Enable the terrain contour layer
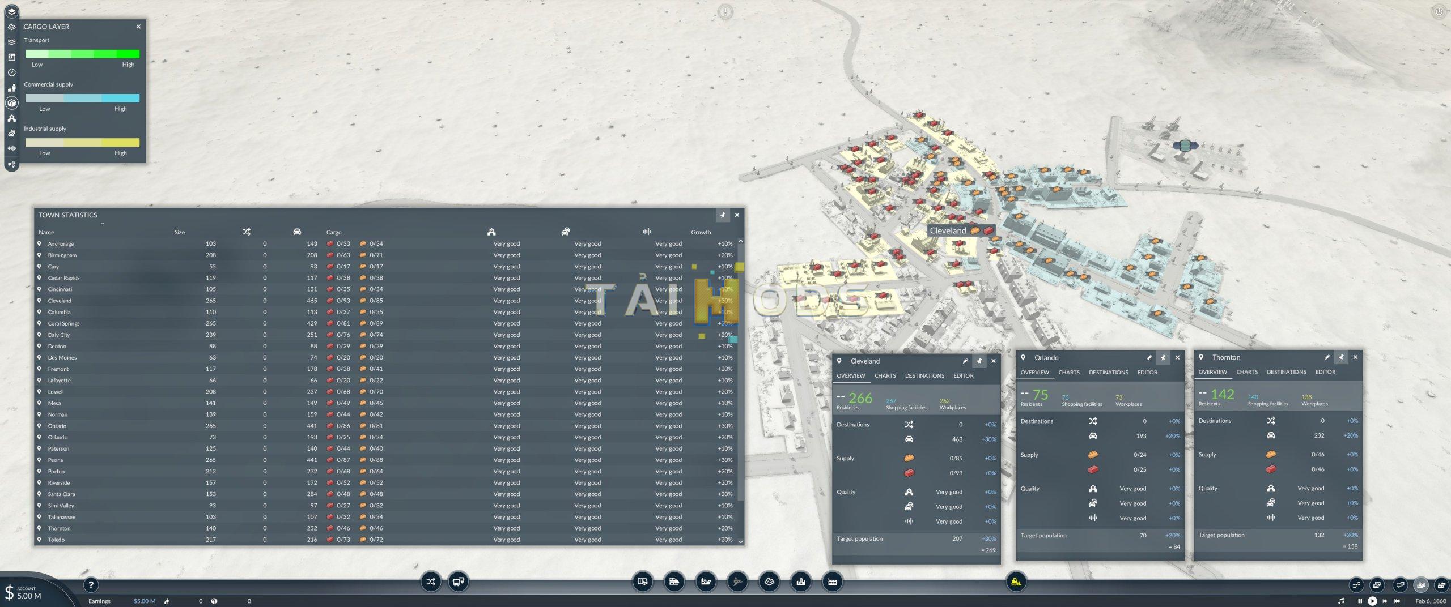1451x607 pixels. pyautogui.click(x=11, y=27)
